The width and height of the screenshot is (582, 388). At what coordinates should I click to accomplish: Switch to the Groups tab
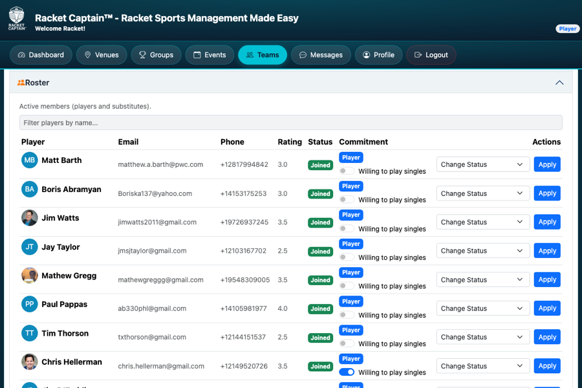pos(156,55)
